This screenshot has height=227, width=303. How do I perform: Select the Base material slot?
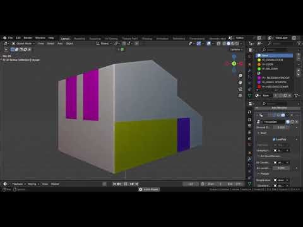pos(274,55)
